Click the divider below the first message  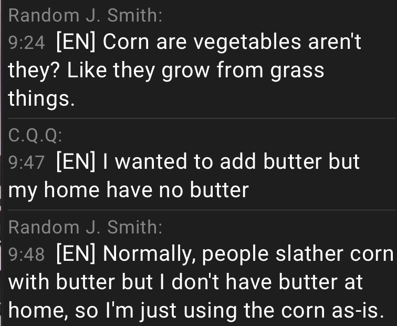coord(202,118)
